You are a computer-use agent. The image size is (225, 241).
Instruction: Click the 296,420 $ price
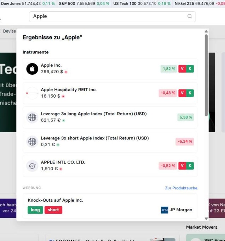tap(52, 72)
